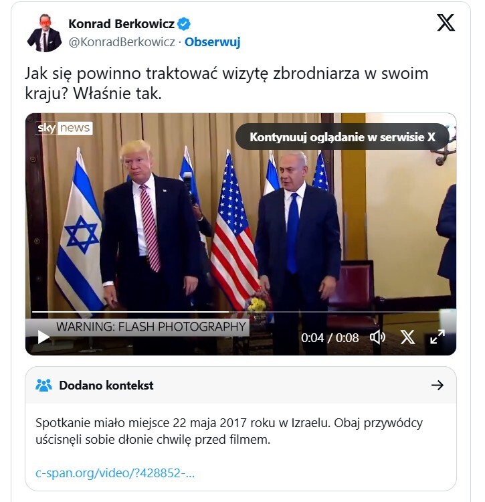Play the embedded video
Screen dimensions: 485x502
[x=43, y=337]
